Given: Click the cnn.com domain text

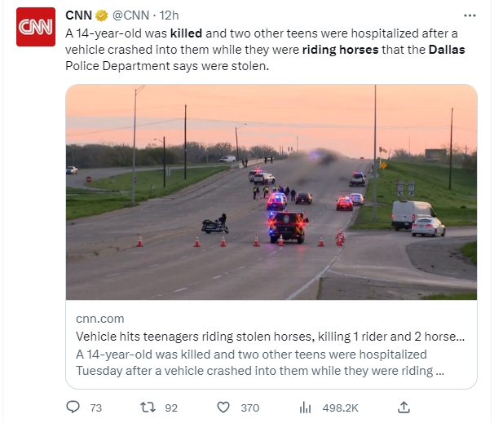Looking at the screenshot, I should [x=100, y=318].
